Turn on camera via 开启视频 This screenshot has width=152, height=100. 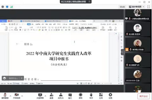click(17, 96)
